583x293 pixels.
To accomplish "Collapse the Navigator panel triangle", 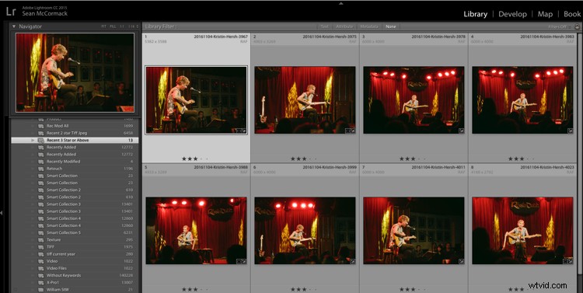I will (14, 26).
